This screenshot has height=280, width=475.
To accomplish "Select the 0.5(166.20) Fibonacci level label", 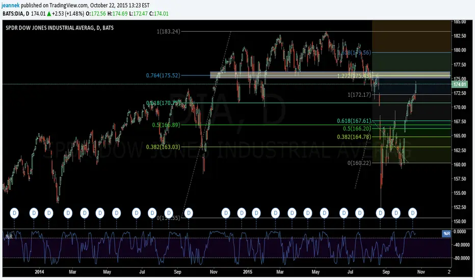I will point(357,129).
